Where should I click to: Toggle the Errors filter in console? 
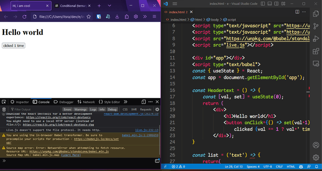[67, 109]
